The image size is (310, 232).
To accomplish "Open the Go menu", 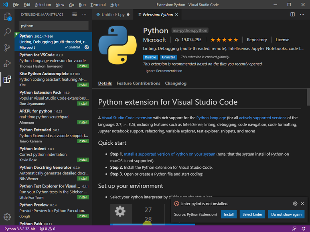I will tap(71, 5).
